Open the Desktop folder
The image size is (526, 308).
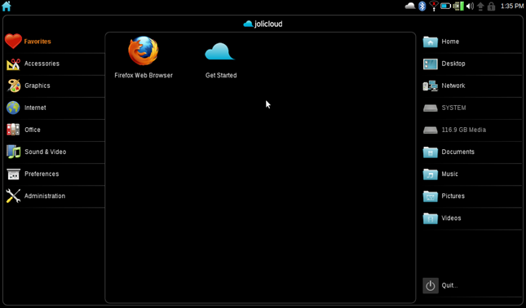pyautogui.click(x=471, y=64)
